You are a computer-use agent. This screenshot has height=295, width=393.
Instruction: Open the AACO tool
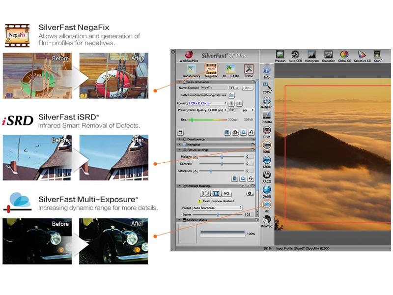[267, 175]
